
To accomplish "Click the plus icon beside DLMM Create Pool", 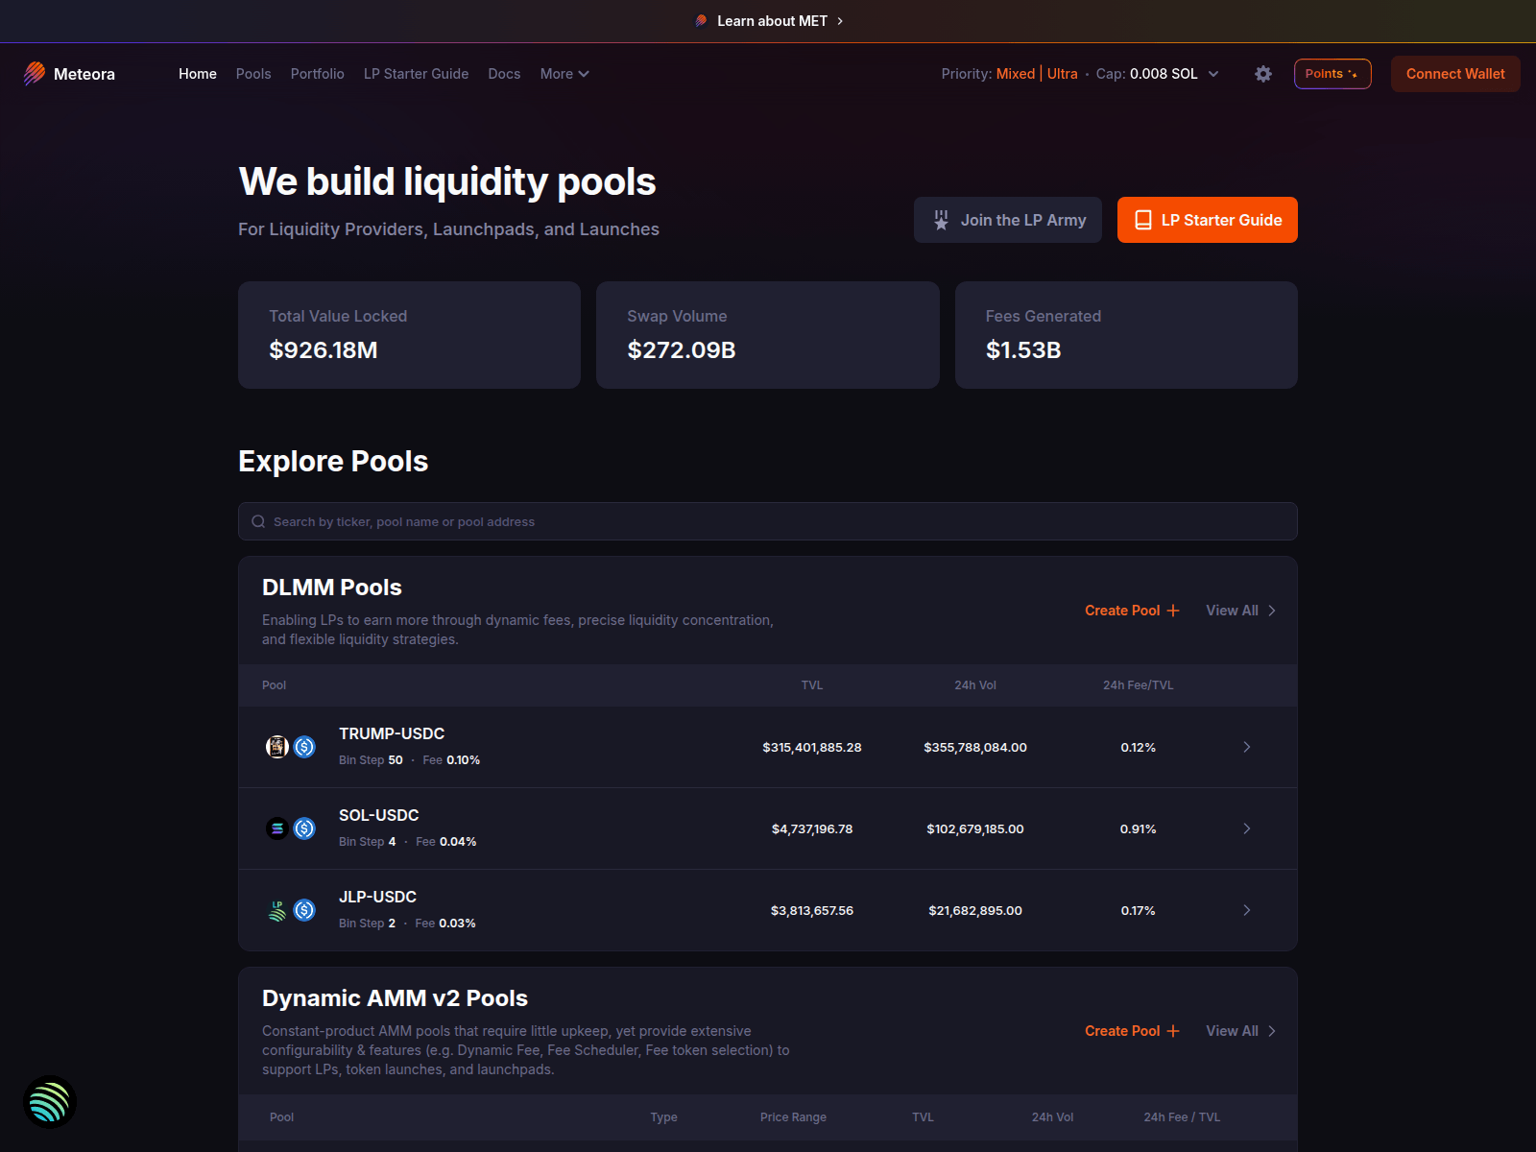I will (1173, 611).
